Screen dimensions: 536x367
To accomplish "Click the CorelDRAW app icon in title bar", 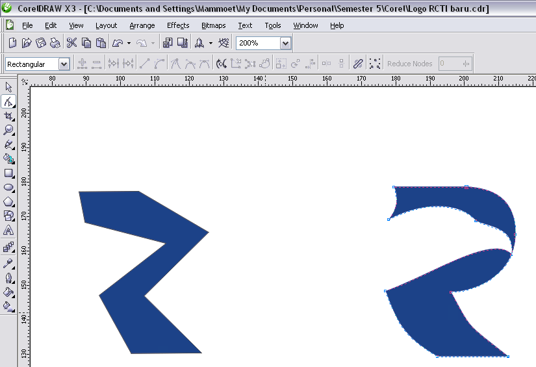I will [6, 8].
